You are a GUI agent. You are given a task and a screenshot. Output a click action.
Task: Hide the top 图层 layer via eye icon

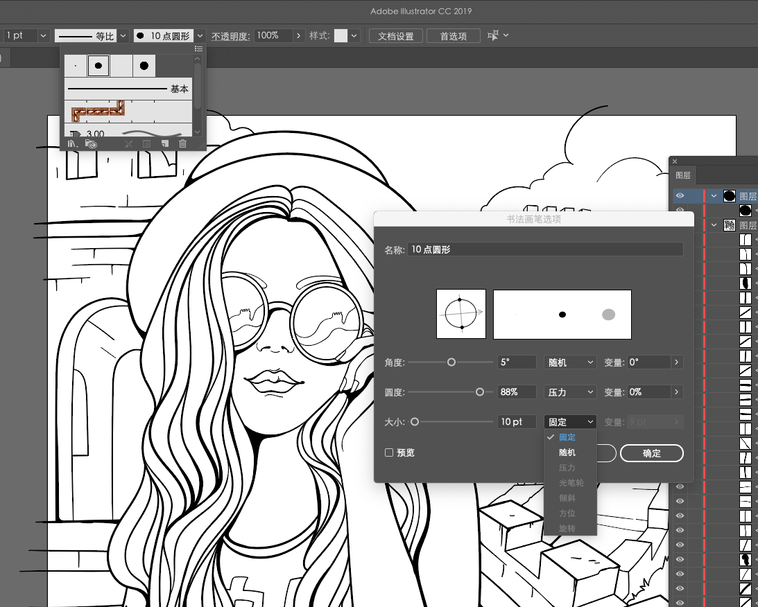coord(680,196)
